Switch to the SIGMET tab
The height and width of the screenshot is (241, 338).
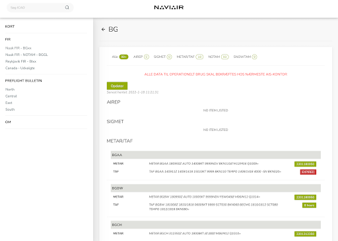tap(162, 57)
